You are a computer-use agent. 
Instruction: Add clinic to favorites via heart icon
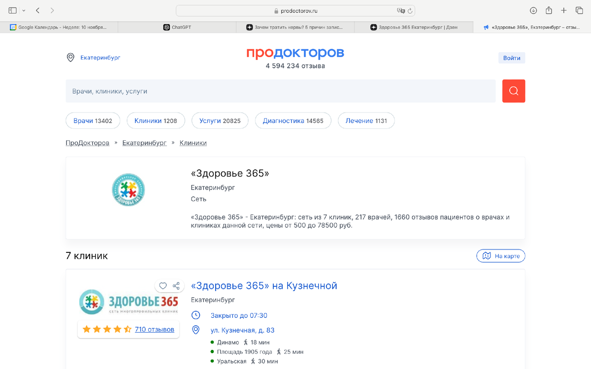pyautogui.click(x=163, y=285)
